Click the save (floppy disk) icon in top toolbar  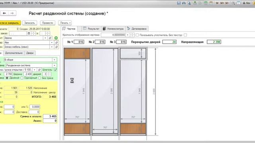click(179, 3)
